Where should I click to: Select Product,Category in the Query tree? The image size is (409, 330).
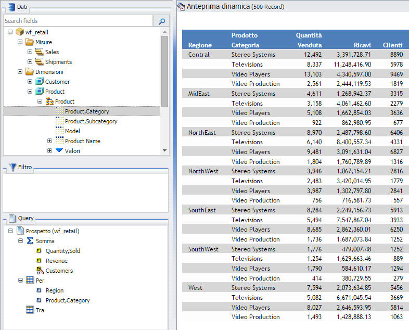[x=68, y=300]
